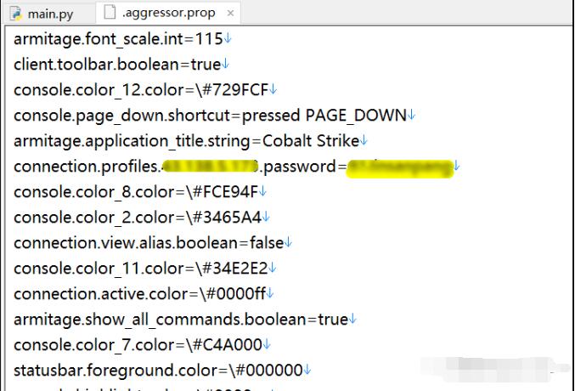The image size is (575, 391).
Task: Click the Python icon on the main.py tab
Action: coord(16,14)
